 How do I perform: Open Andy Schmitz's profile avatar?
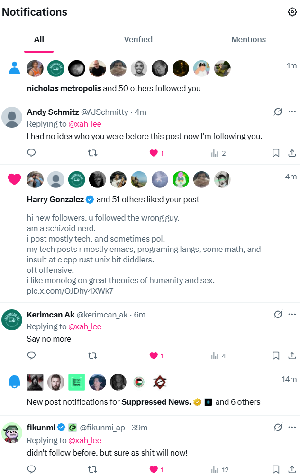click(12, 117)
